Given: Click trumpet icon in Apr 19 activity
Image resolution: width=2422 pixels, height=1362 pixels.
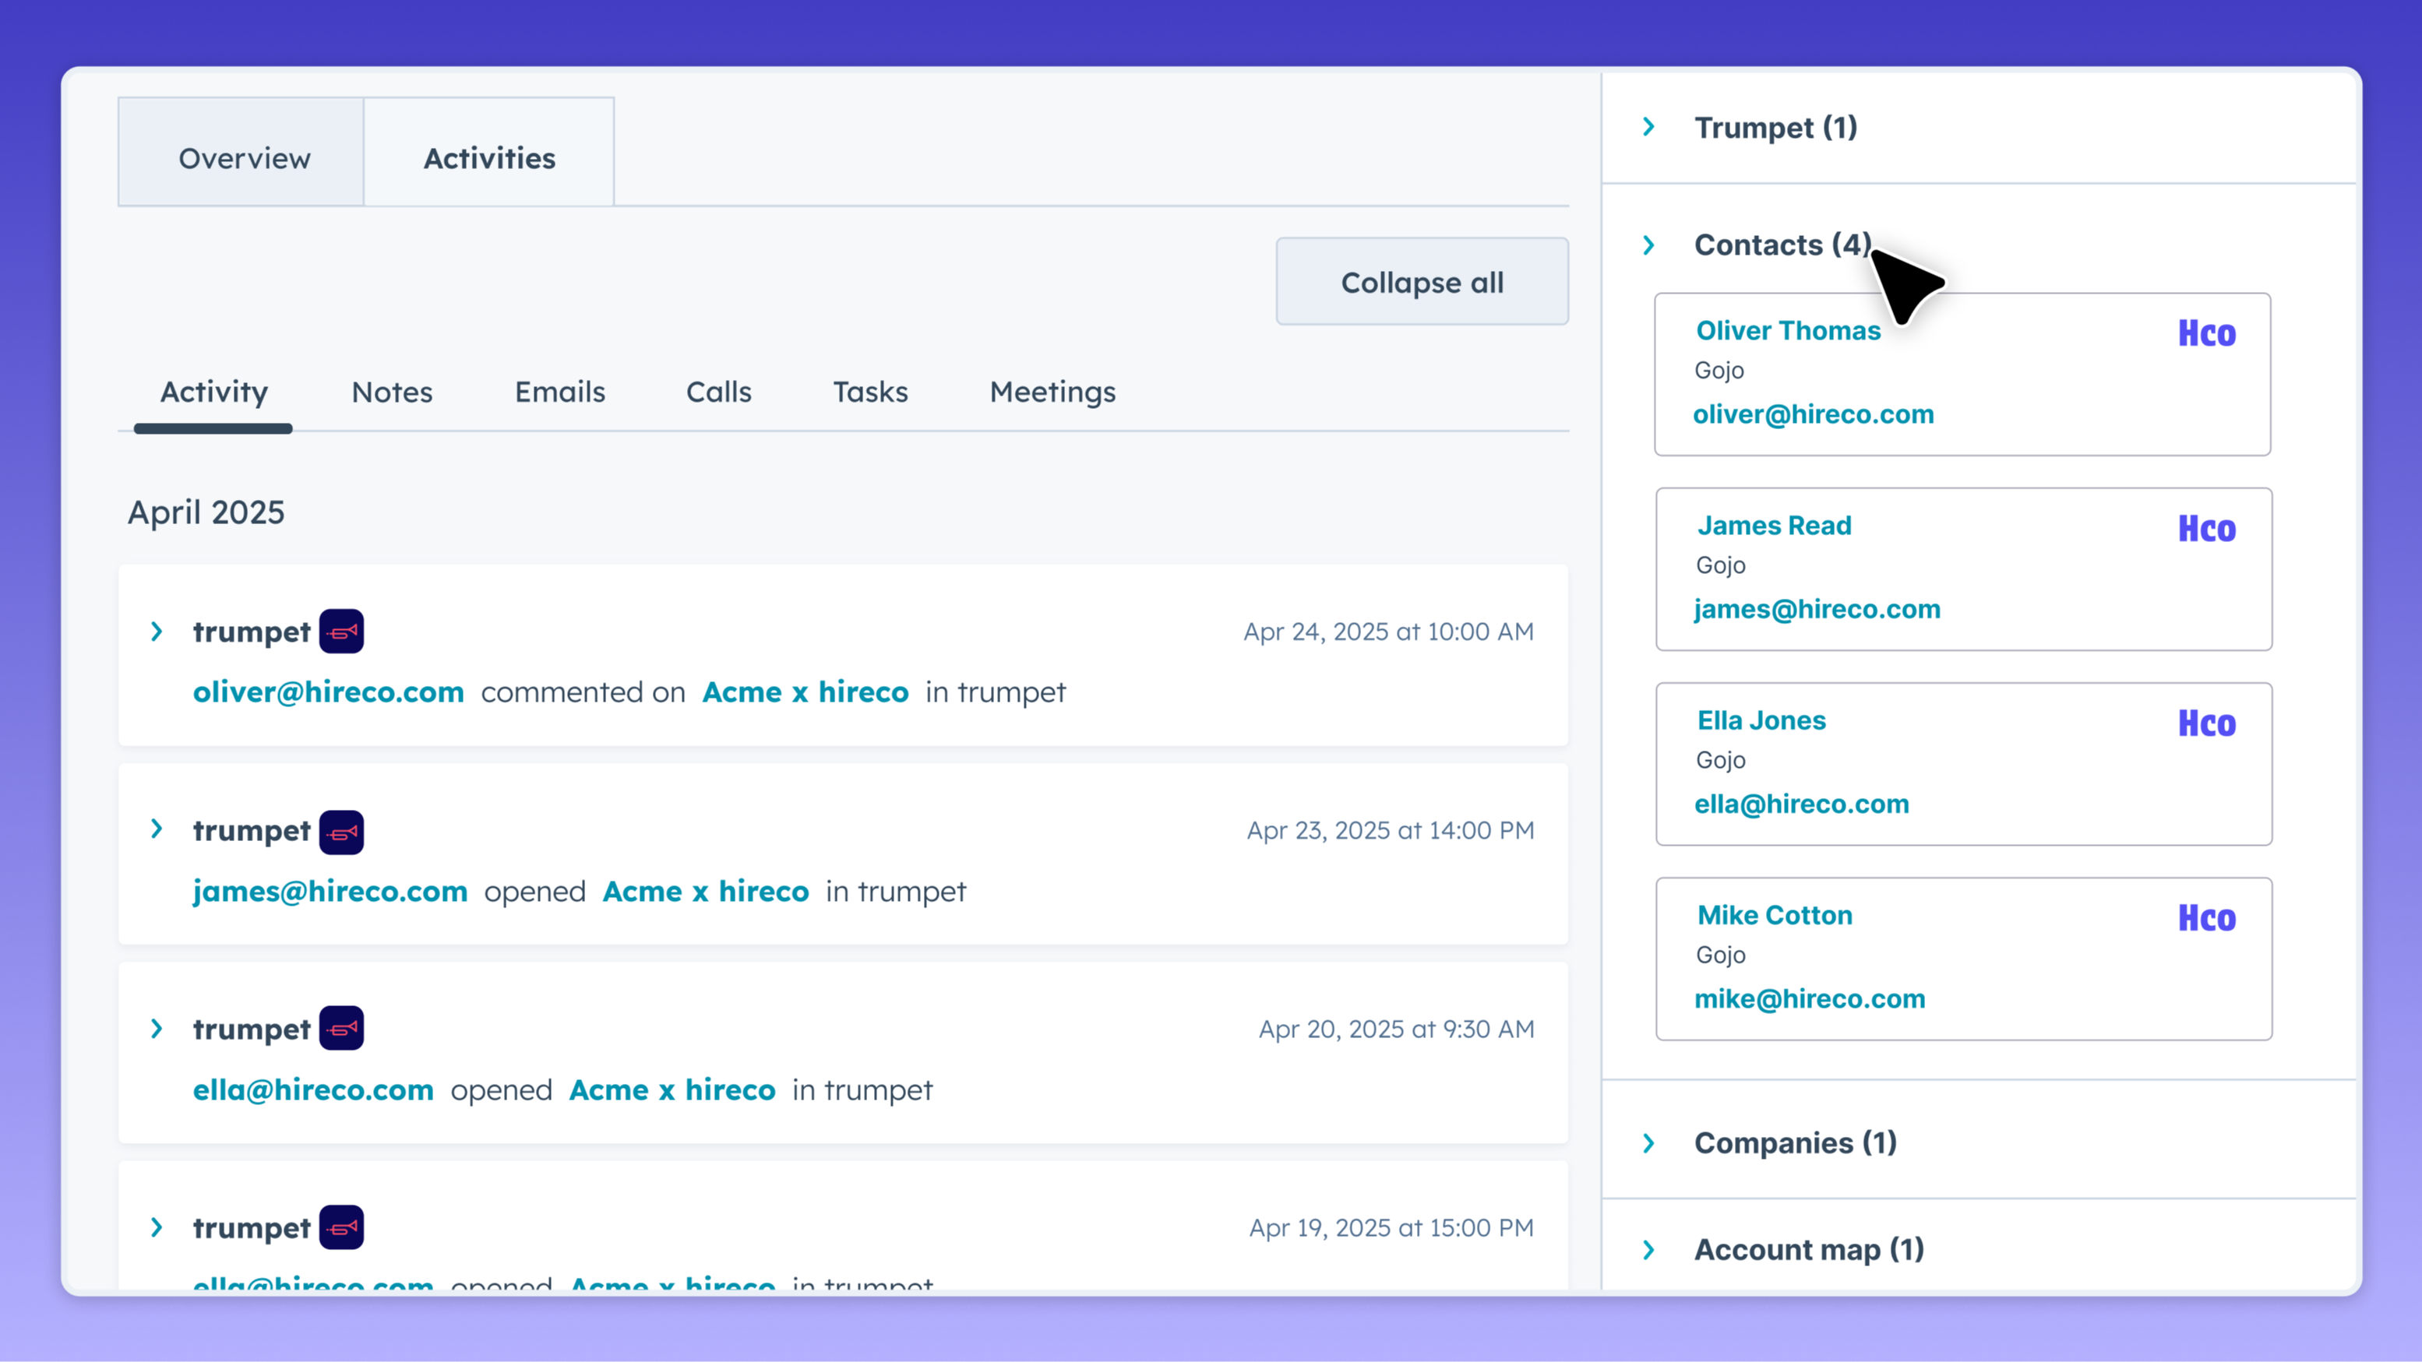Looking at the screenshot, I should pos(341,1227).
